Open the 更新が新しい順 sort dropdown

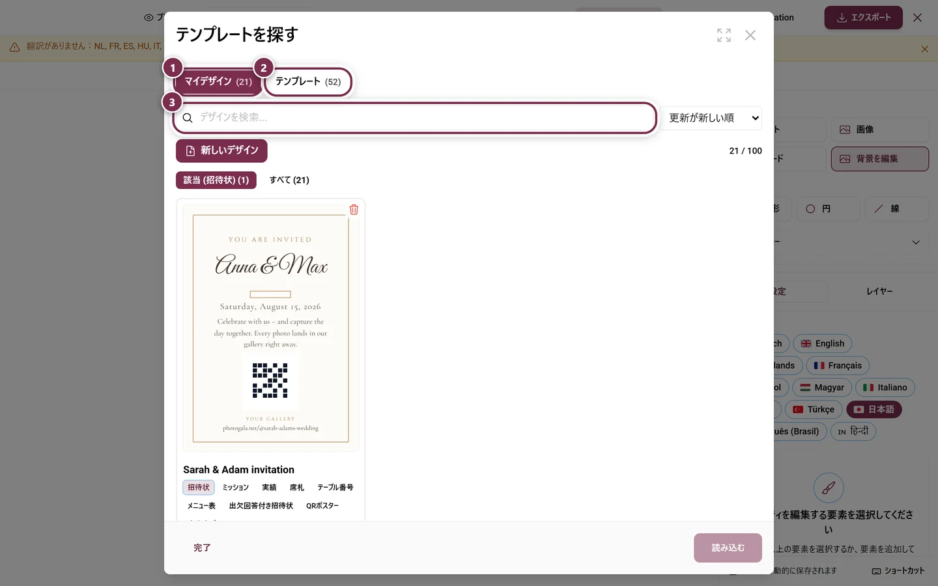[711, 118]
